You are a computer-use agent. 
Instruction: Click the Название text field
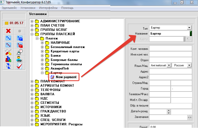point(169,34)
